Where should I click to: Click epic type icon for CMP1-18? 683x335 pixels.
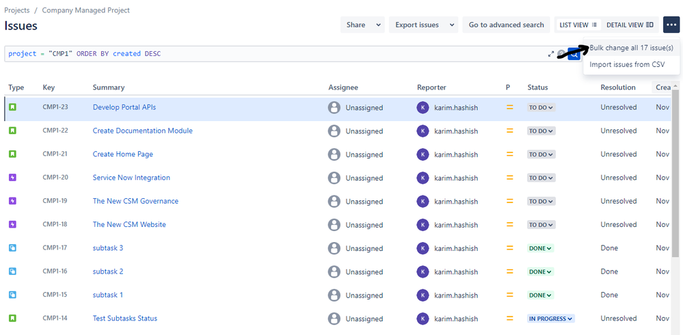point(12,224)
